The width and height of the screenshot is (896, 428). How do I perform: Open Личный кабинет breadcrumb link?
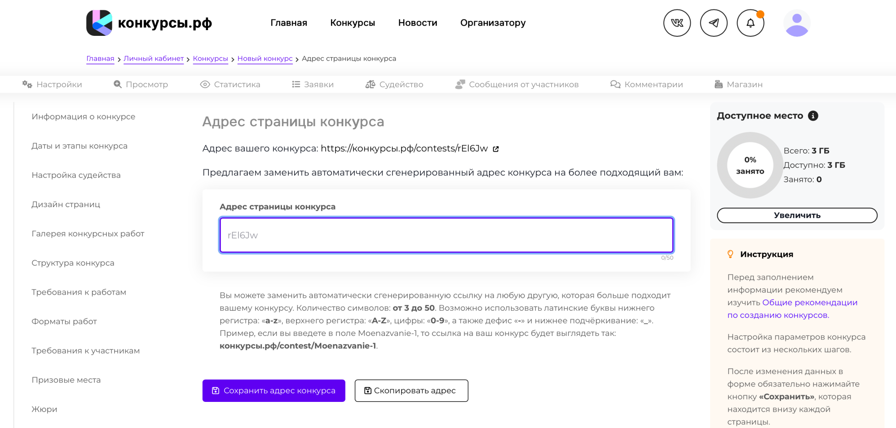(154, 59)
